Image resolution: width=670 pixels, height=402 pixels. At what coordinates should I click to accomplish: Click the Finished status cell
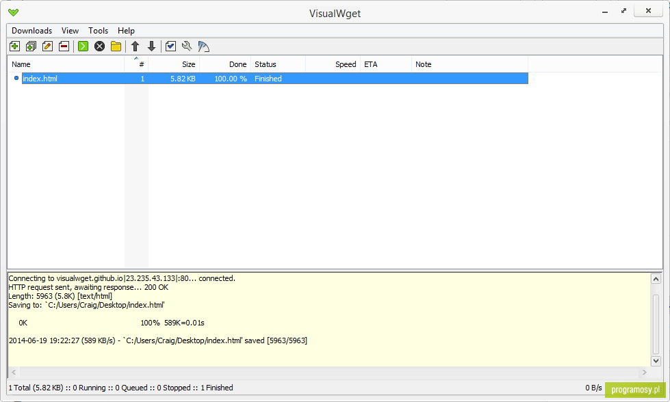[x=268, y=79]
